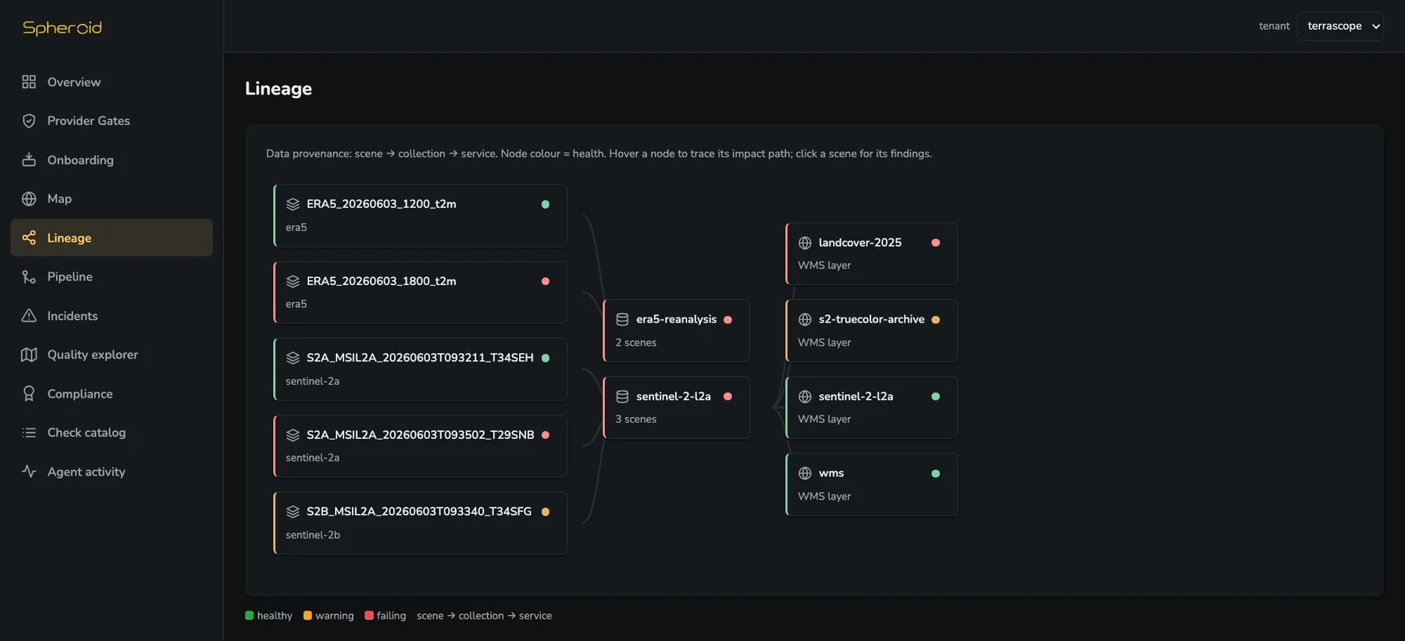Open the terrascope tenant dropdown
This screenshot has width=1405, height=641.
(1340, 26)
